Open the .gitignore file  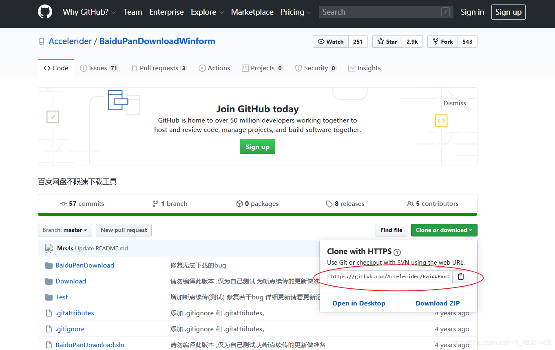click(x=70, y=329)
